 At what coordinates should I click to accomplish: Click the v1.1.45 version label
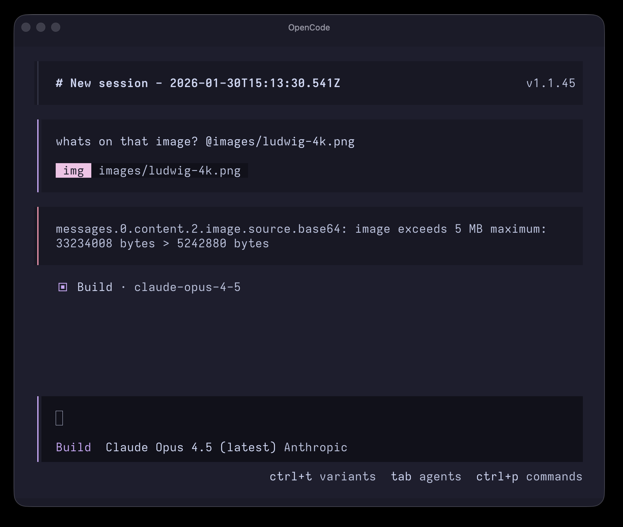click(x=551, y=83)
